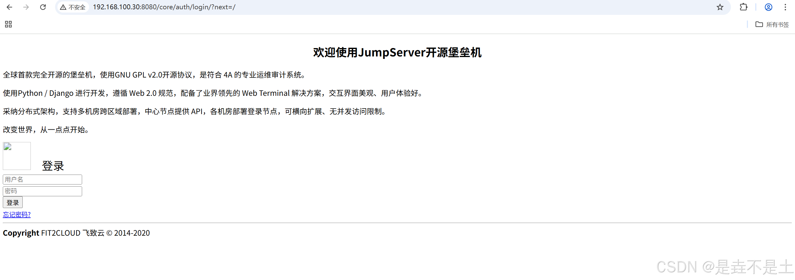Select the address bar URL
Viewport: 795px width, 280px height.
pos(164,7)
